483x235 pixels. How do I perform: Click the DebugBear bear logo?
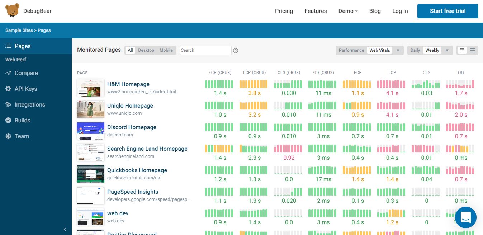[x=13, y=11]
